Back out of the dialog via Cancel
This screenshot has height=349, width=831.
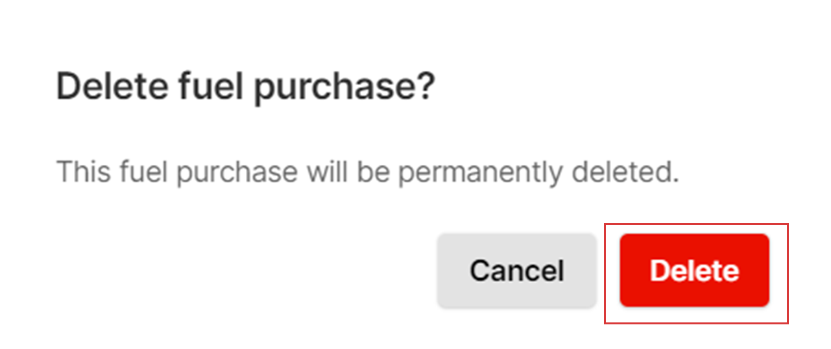point(516,271)
